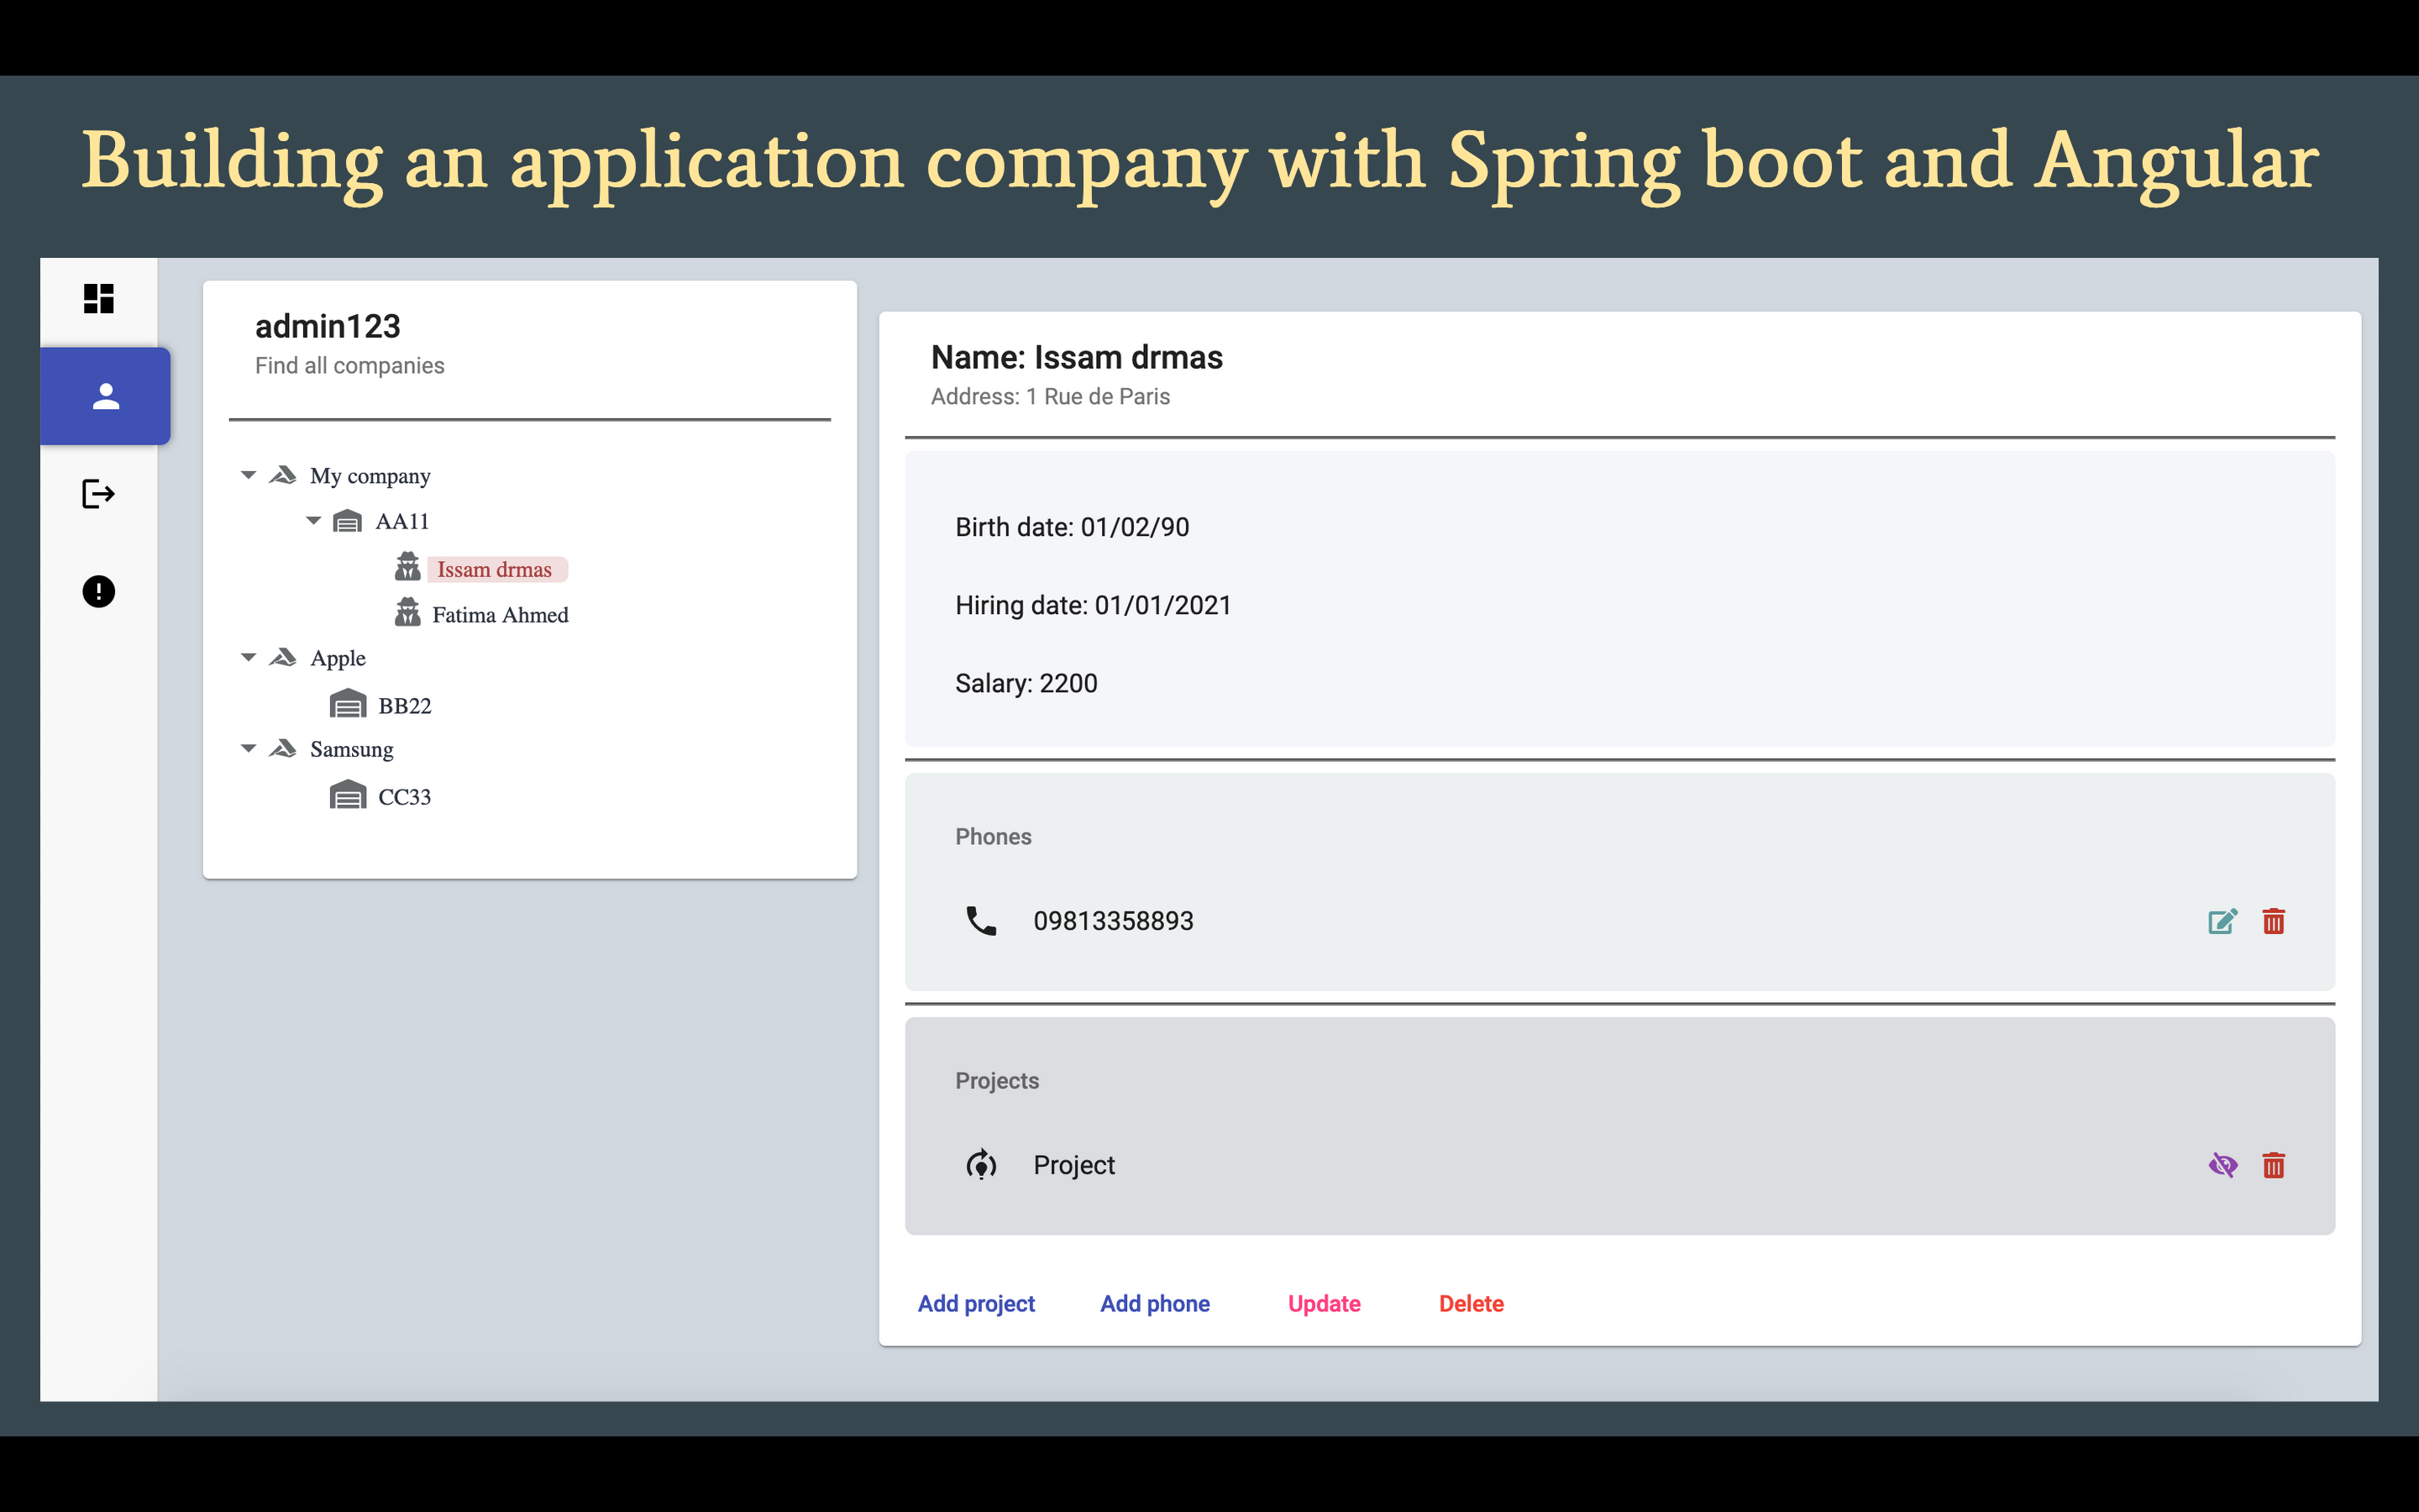Select the BB22 department item
This screenshot has height=1512, width=2419.
click(x=404, y=706)
